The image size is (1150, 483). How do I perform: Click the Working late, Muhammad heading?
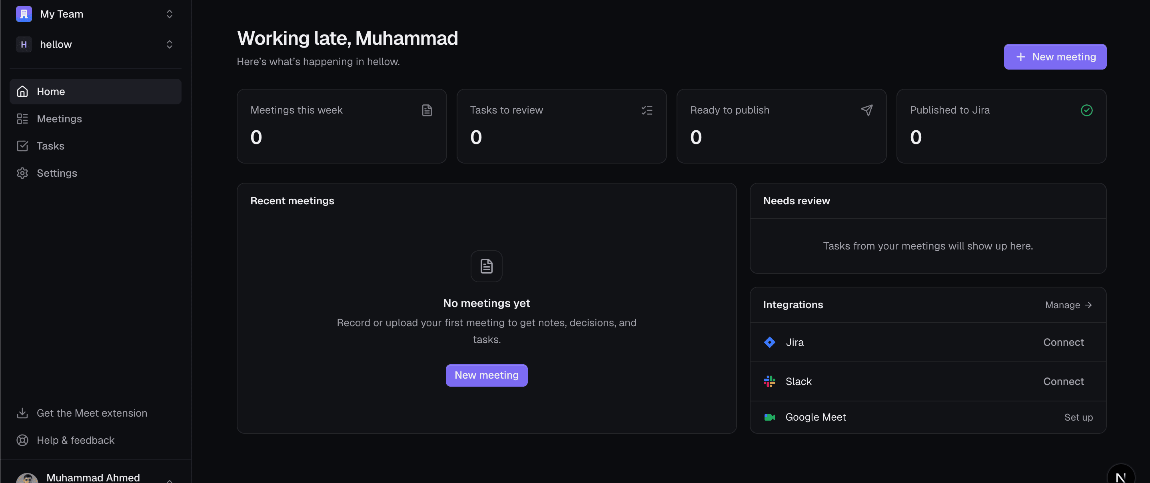point(347,38)
